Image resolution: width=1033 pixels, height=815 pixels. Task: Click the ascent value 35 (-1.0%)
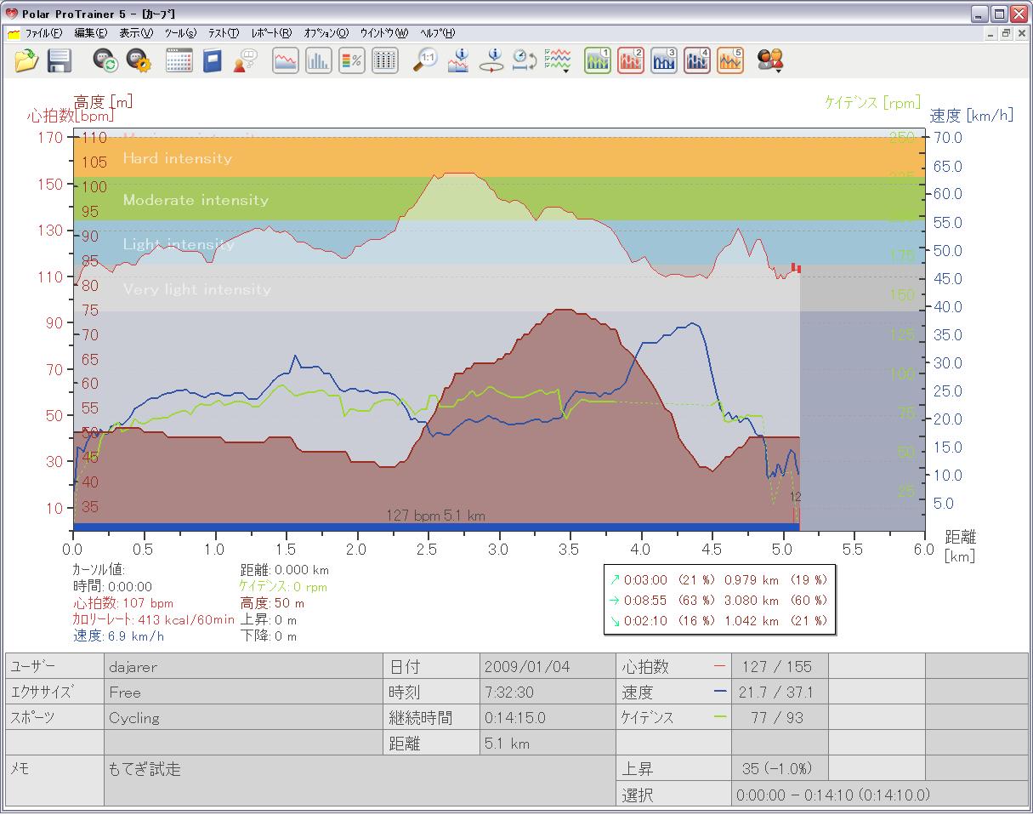(780, 769)
